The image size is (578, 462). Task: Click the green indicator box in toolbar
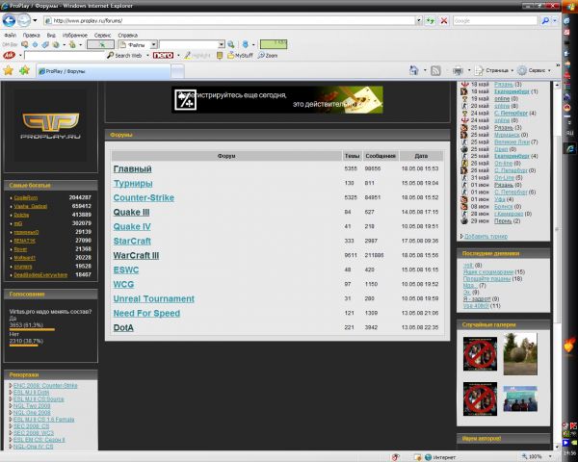(274, 44)
